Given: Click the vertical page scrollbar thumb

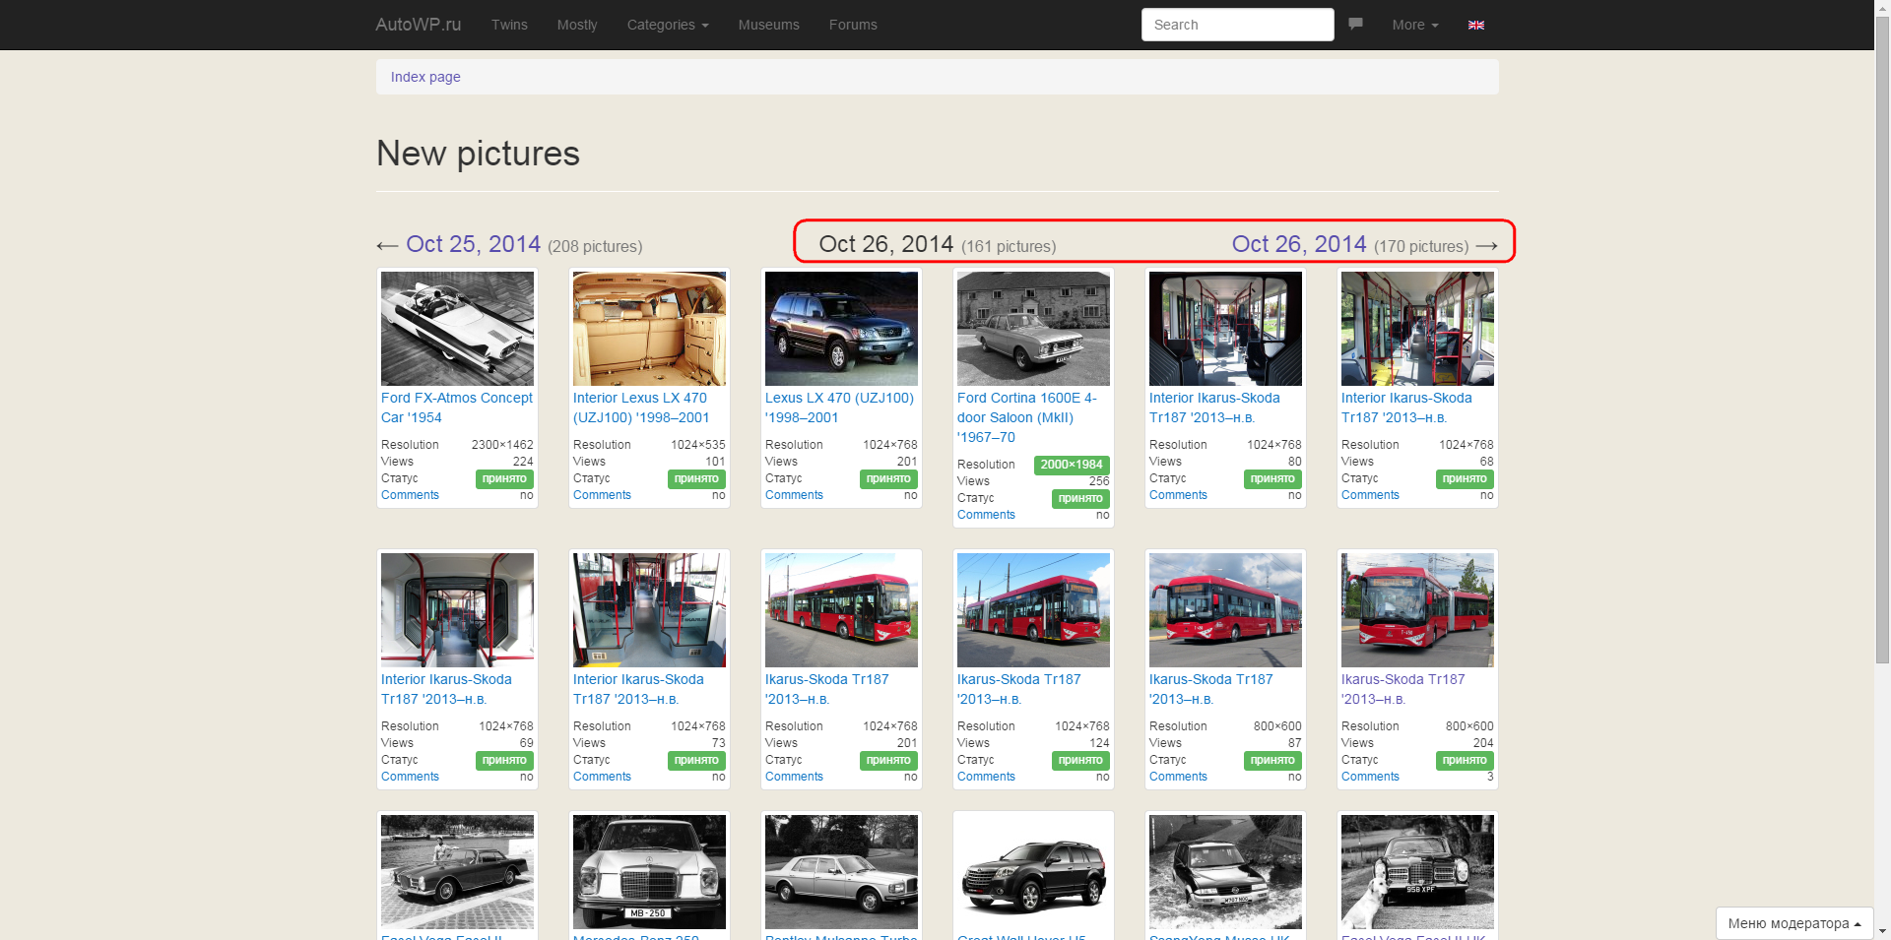Looking at the screenshot, I should tap(1882, 342).
